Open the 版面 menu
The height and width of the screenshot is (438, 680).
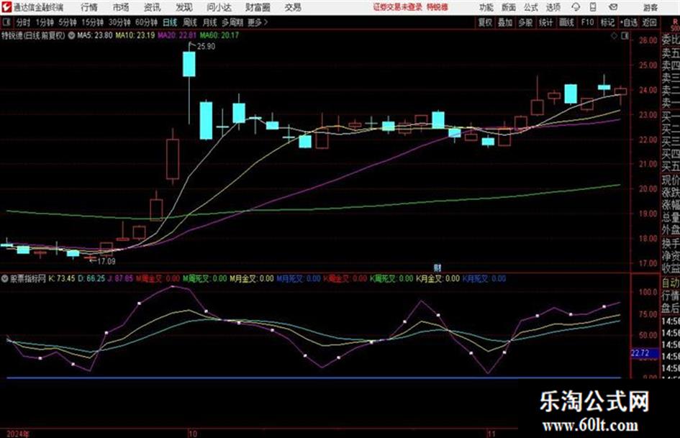coord(508,7)
